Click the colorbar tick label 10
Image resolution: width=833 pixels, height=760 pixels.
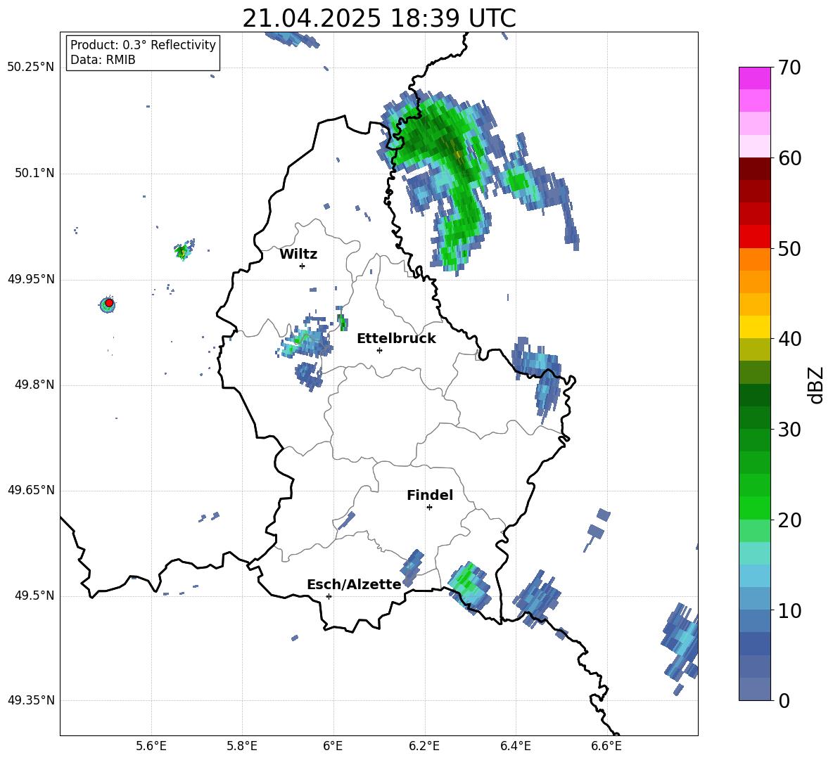point(789,610)
